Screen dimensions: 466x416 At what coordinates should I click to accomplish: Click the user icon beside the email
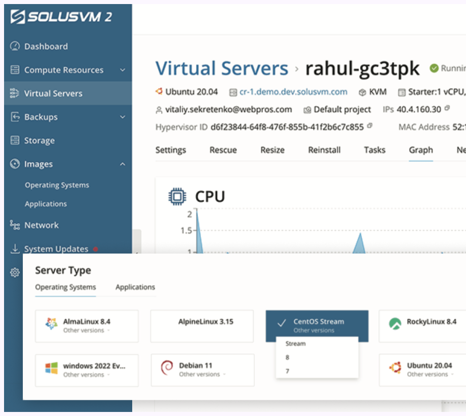coord(159,110)
